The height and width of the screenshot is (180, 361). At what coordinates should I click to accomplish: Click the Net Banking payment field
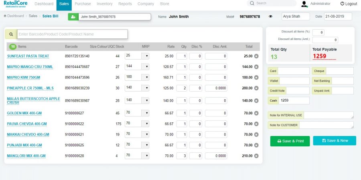tap(343, 81)
